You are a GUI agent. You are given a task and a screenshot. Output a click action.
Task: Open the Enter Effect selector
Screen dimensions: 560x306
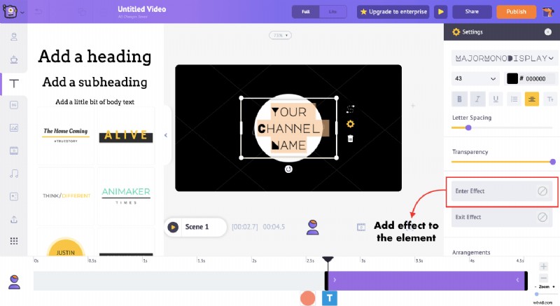(502, 191)
